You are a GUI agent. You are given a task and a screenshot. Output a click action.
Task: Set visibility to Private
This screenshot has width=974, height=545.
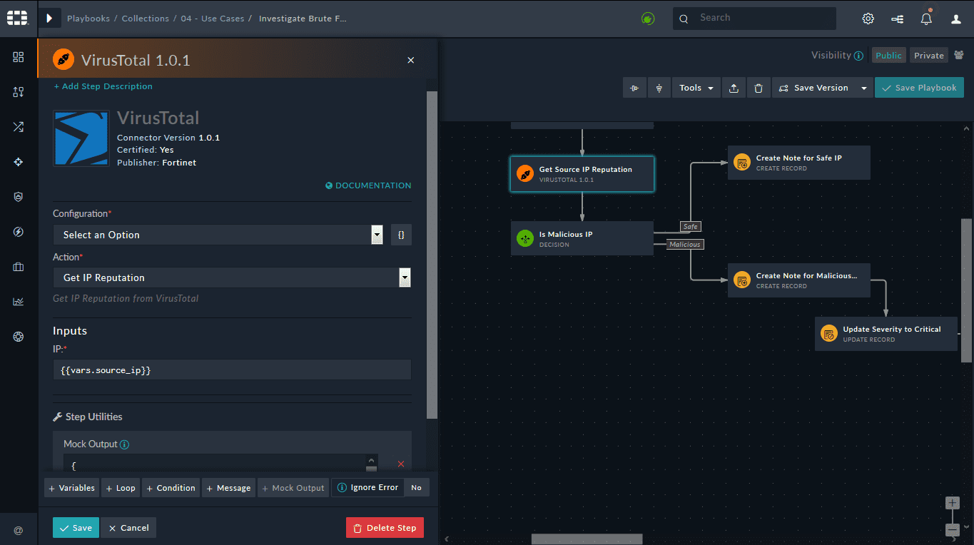pyautogui.click(x=929, y=56)
